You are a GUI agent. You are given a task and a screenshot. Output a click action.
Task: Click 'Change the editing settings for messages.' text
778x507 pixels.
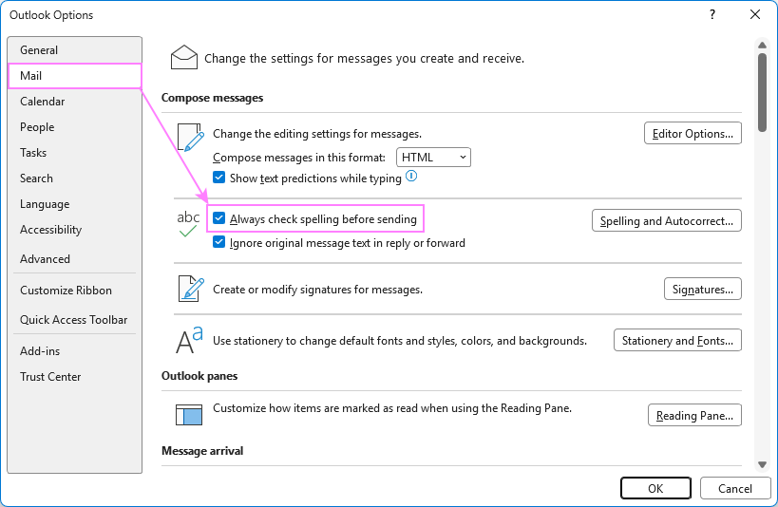click(317, 134)
